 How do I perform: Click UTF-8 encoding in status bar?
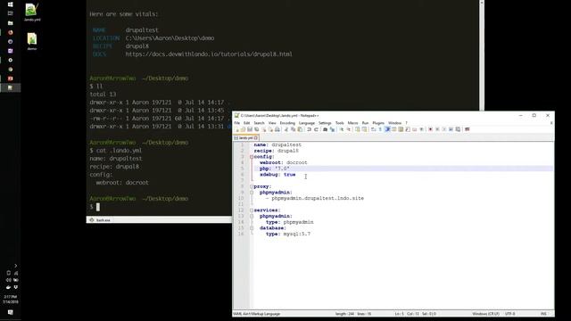click(x=509, y=313)
